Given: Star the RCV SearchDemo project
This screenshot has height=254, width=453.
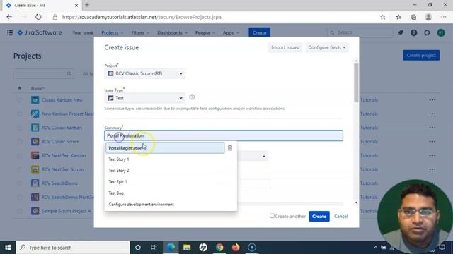Looking at the screenshot, I should [x=19, y=183].
